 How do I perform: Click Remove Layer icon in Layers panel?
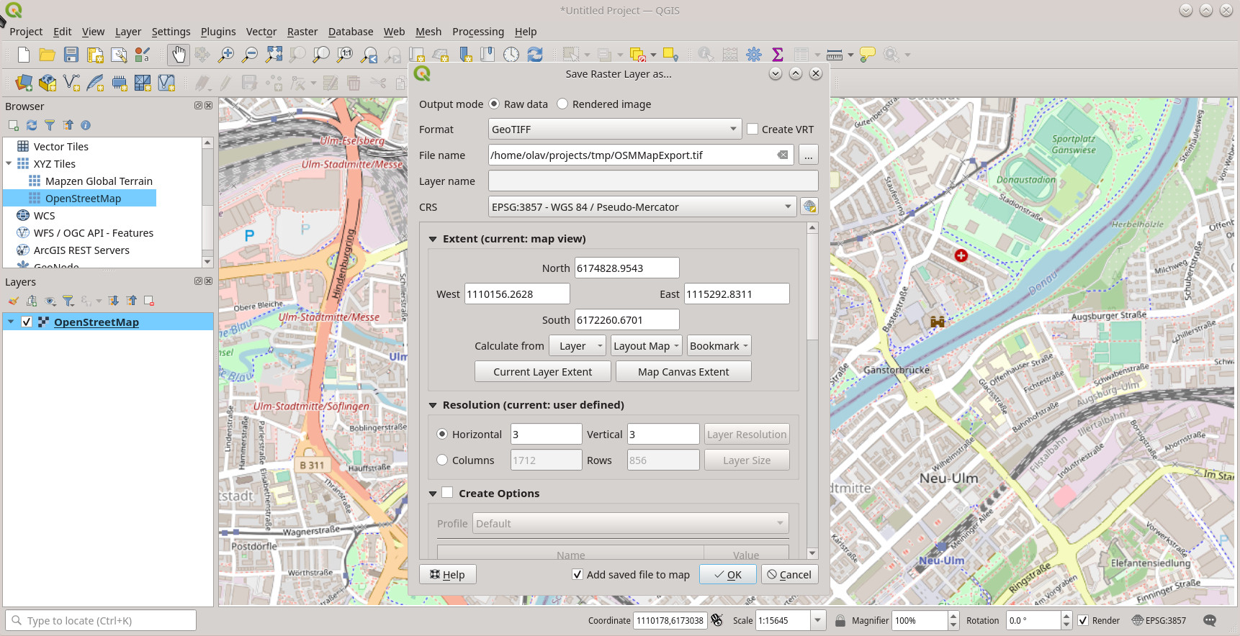coord(149,301)
